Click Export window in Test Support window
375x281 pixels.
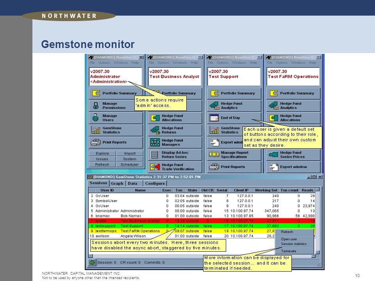[225, 142]
